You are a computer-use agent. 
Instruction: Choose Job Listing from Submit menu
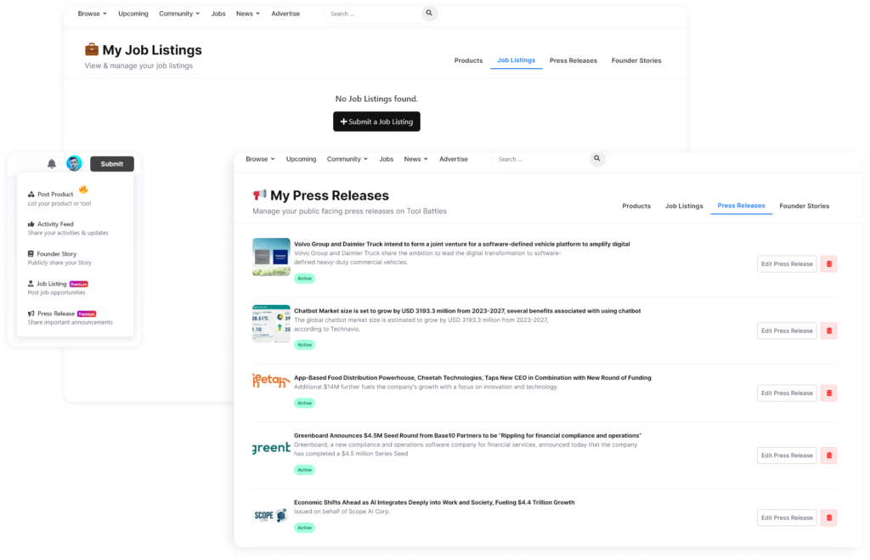59,287
